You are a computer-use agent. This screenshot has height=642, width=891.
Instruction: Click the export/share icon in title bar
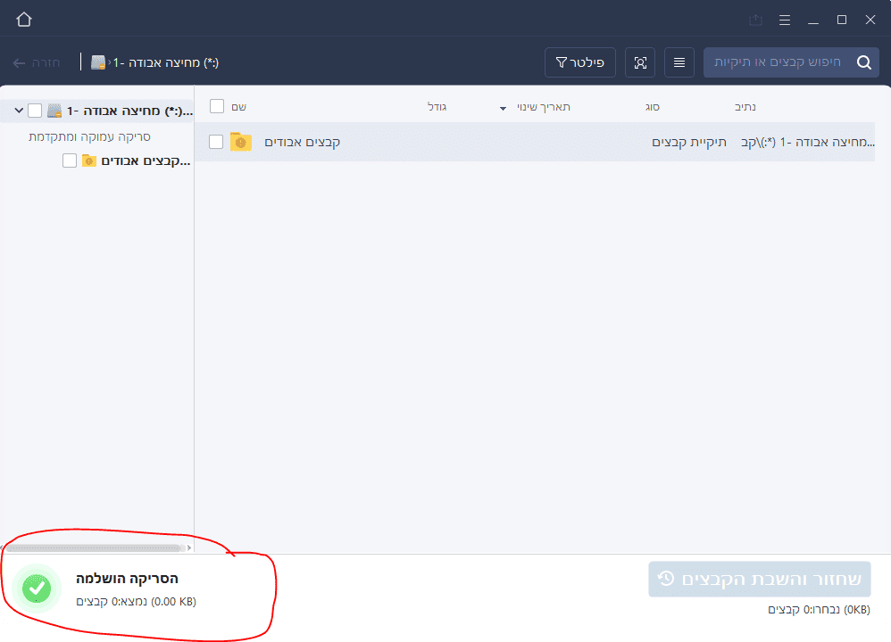click(x=755, y=20)
